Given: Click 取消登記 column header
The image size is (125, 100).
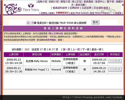Looking at the screenshot, I should (x=115, y=54).
